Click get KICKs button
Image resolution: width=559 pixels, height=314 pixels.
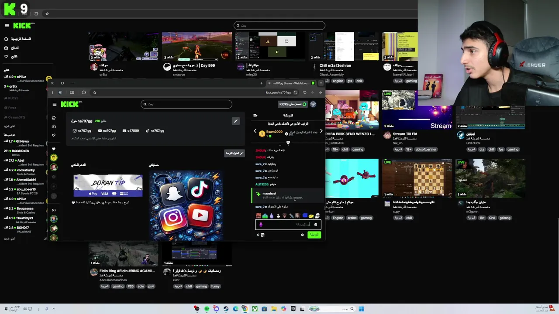pyautogui.click(x=293, y=104)
